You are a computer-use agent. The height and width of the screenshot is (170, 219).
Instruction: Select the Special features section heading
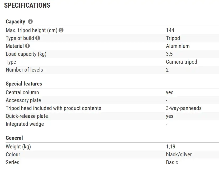click(24, 84)
